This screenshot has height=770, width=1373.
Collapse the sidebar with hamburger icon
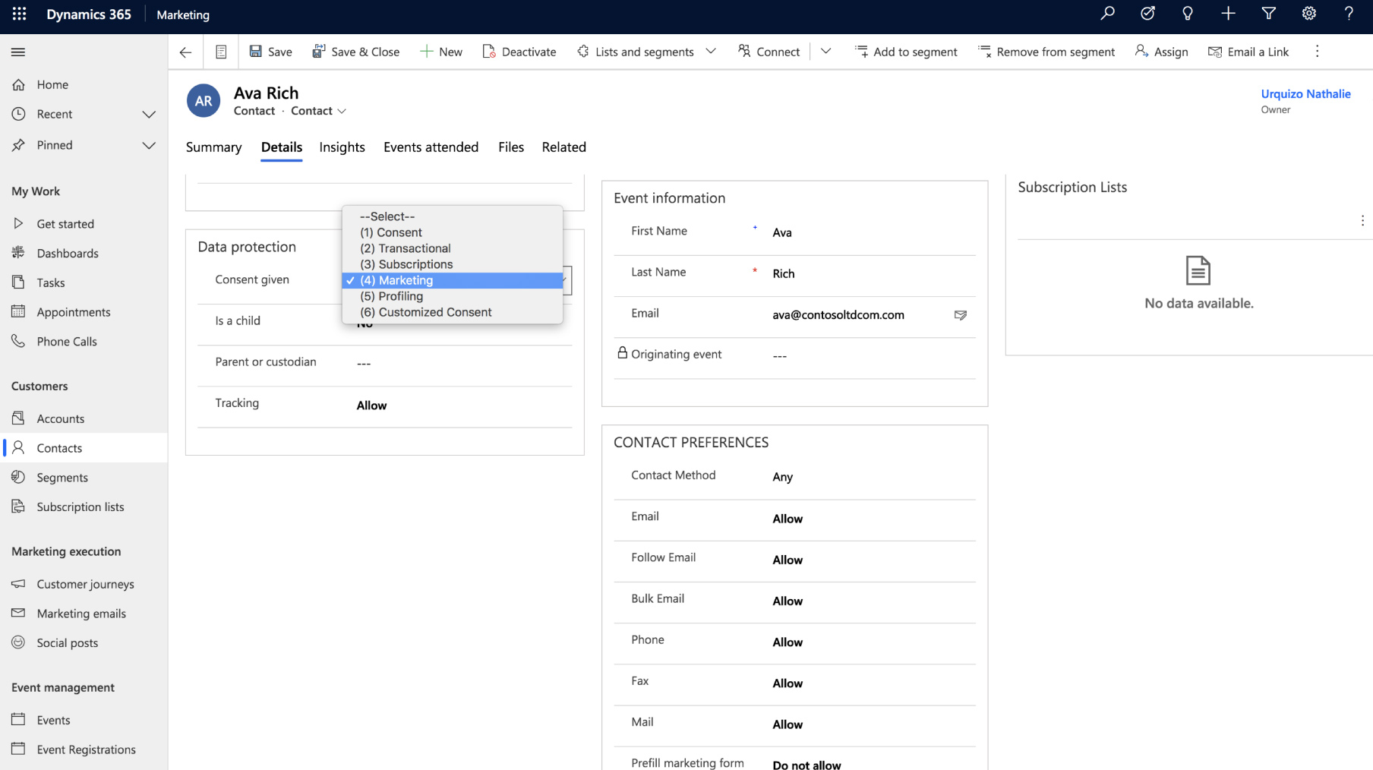pos(18,52)
